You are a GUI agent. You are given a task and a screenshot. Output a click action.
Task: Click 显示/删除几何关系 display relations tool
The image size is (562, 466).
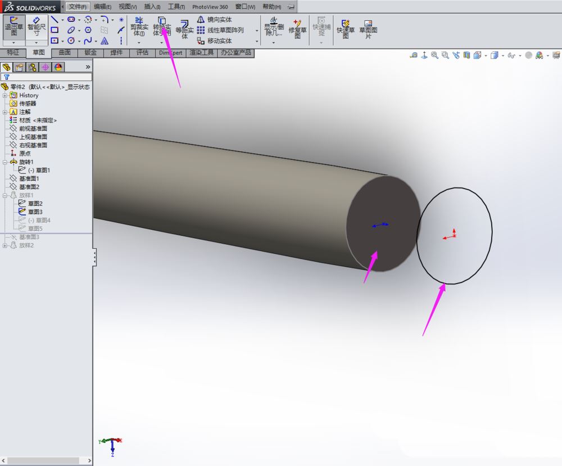click(x=274, y=26)
